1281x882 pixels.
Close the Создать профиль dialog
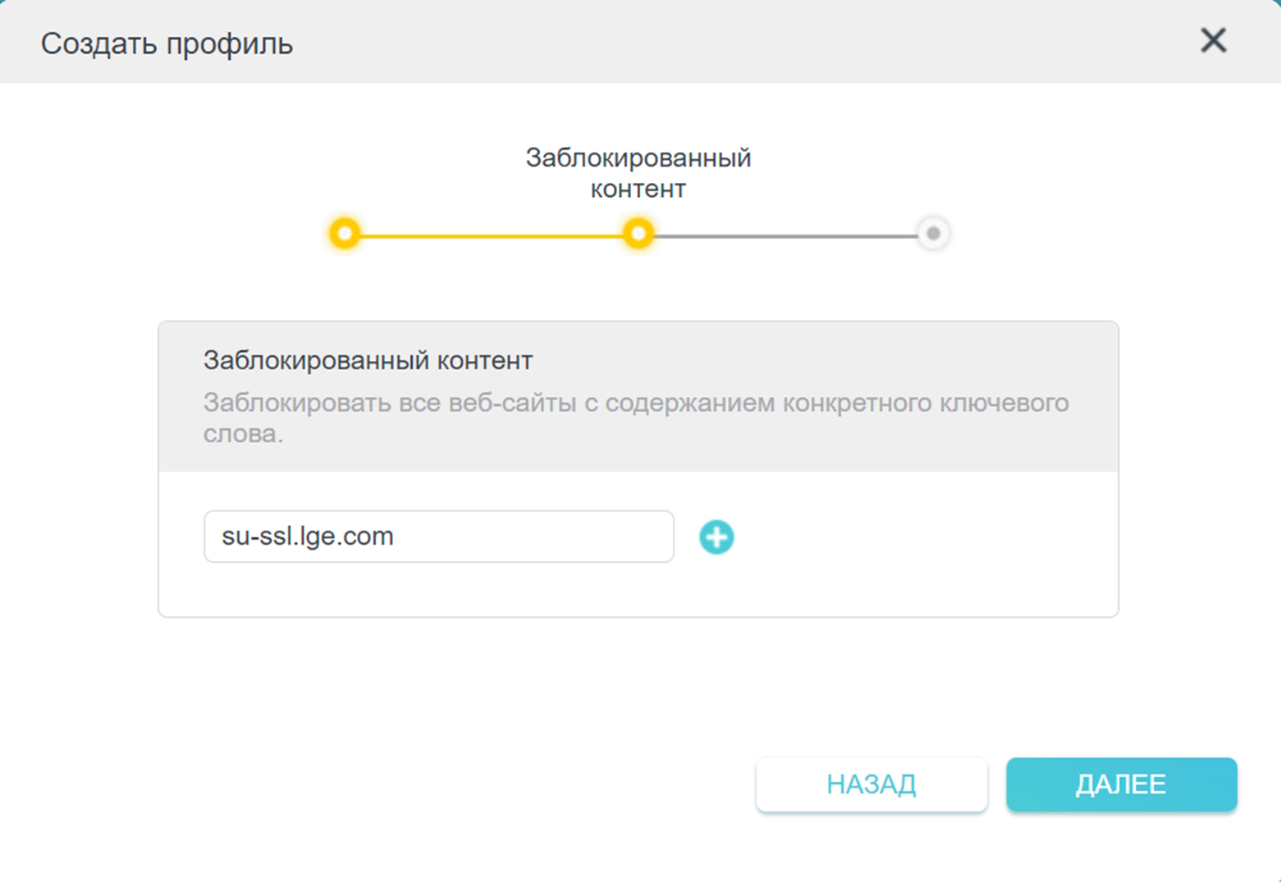[1213, 40]
